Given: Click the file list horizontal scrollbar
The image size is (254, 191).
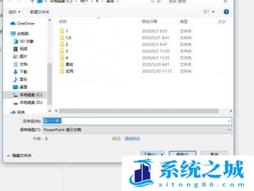Looking at the screenshot, I should pyautogui.click(x=139, y=111).
